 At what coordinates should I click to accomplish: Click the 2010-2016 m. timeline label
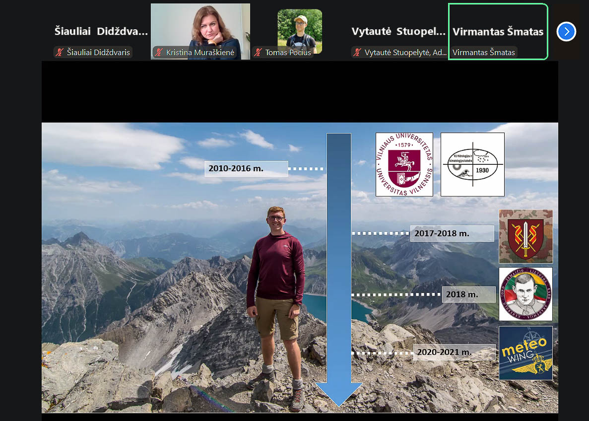click(246, 169)
